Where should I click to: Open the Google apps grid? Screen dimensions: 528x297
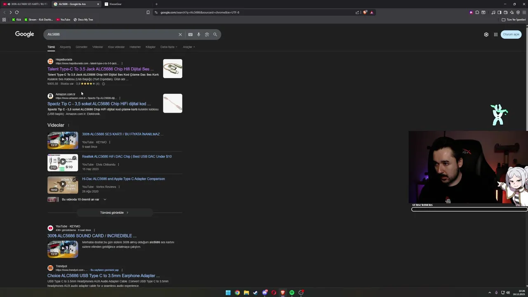pos(495,34)
